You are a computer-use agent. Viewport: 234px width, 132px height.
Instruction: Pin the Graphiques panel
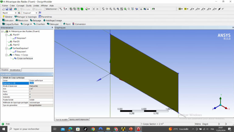tap(233, 28)
